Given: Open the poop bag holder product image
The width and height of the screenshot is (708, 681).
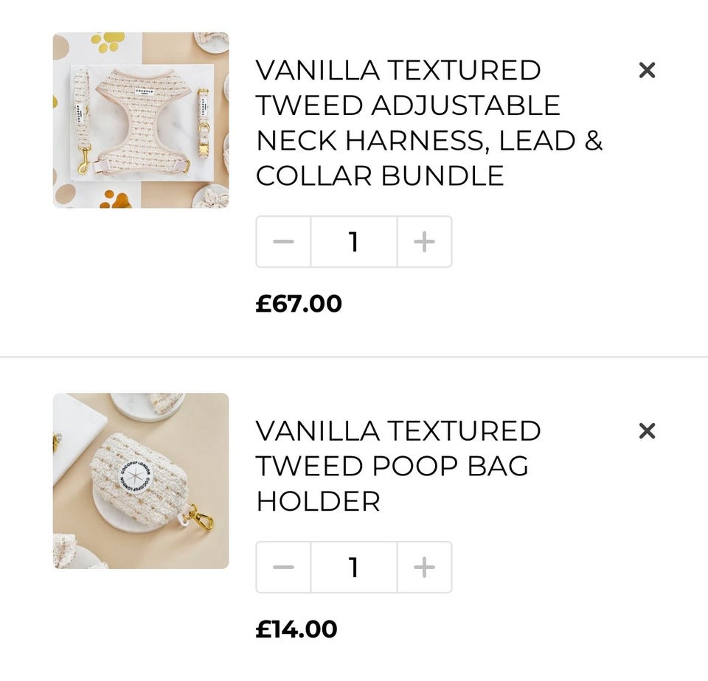Looking at the screenshot, I should click(x=141, y=481).
